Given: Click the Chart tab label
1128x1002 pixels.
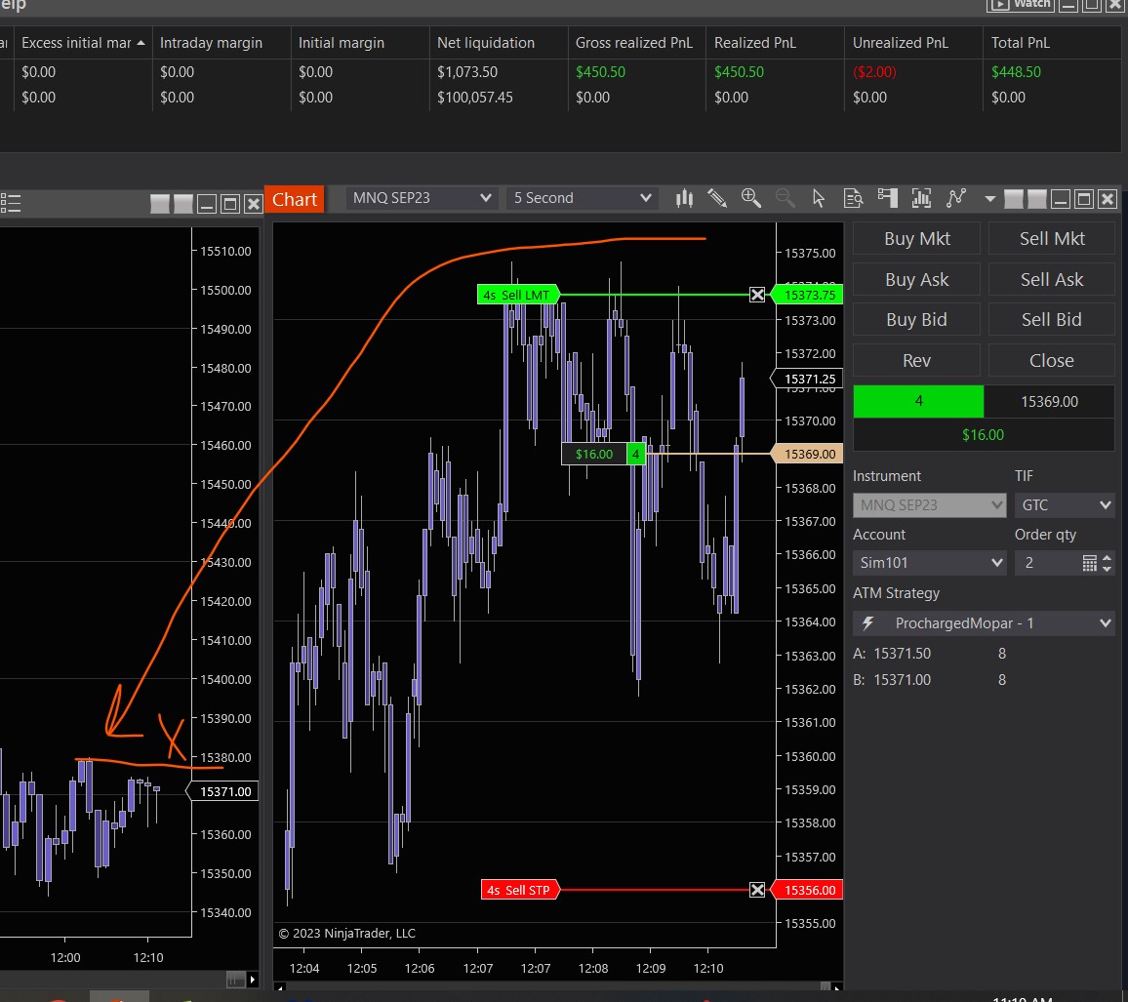Looking at the screenshot, I should [295, 199].
